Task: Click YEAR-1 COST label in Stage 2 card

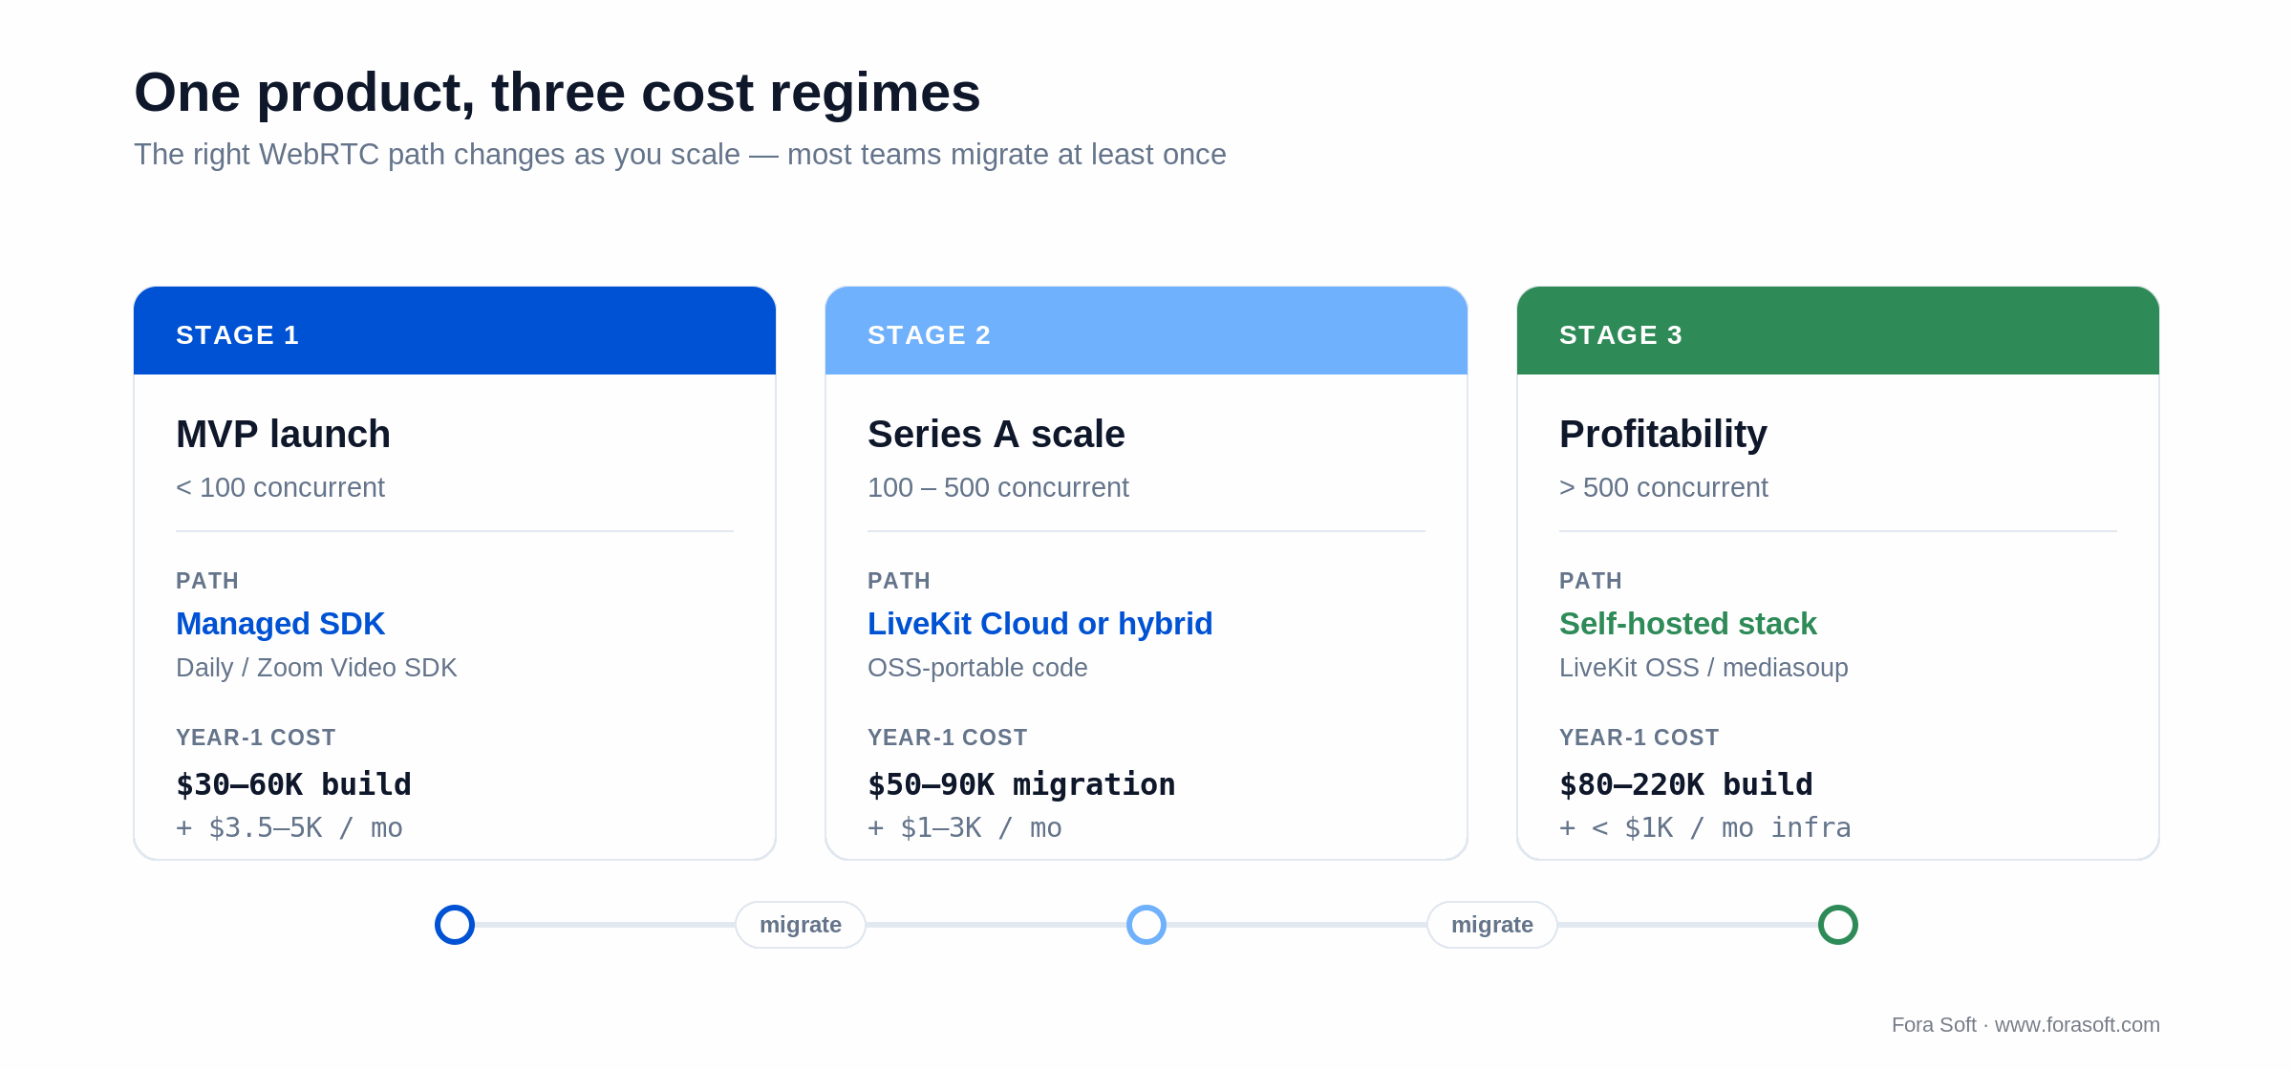Action: [948, 738]
